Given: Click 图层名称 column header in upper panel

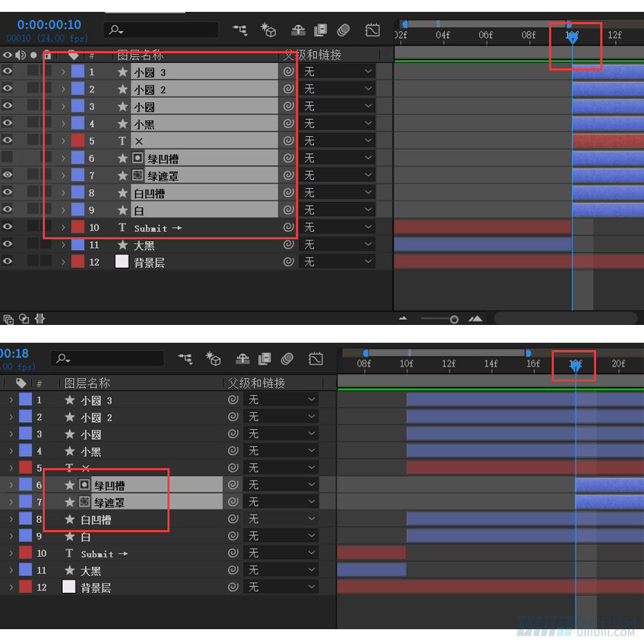Looking at the screenshot, I should click(141, 56).
